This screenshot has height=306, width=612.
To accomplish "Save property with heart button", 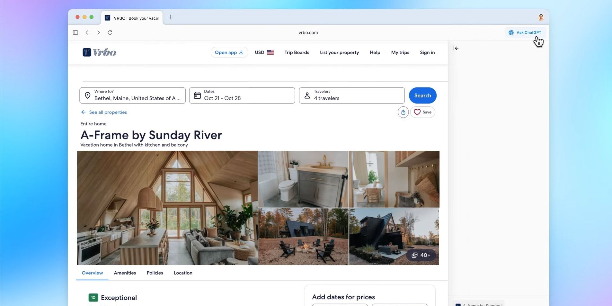I will coord(422,112).
